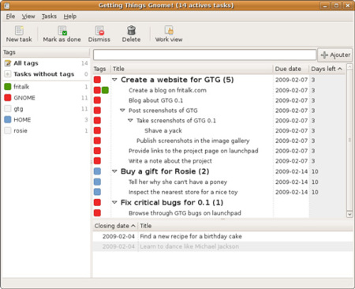The width and height of the screenshot is (355, 289).
Task: Collapse 'Create a website for GTG' task
Action: 114,80
